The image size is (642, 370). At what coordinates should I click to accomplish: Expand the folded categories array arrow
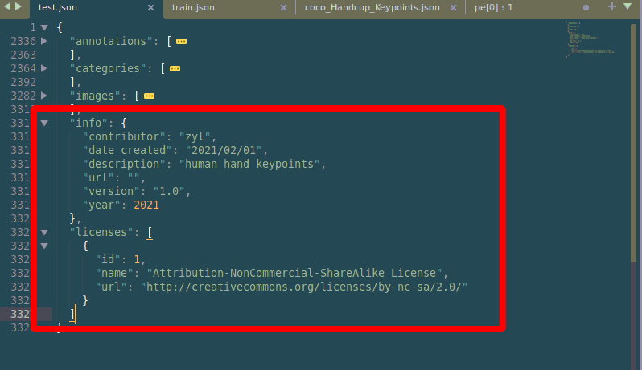[x=44, y=68]
